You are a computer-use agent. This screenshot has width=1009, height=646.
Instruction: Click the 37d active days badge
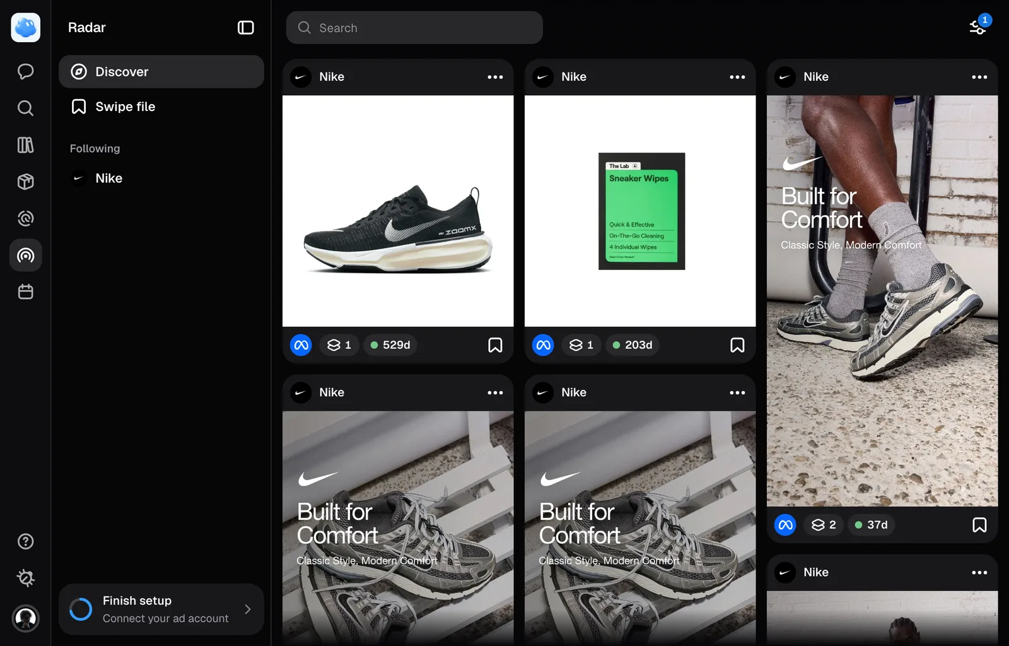[871, 525]
